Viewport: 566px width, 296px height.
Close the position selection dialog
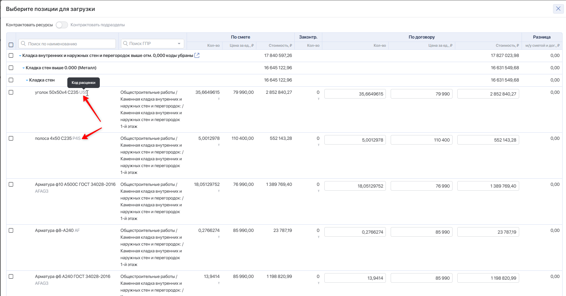point(558,9)
